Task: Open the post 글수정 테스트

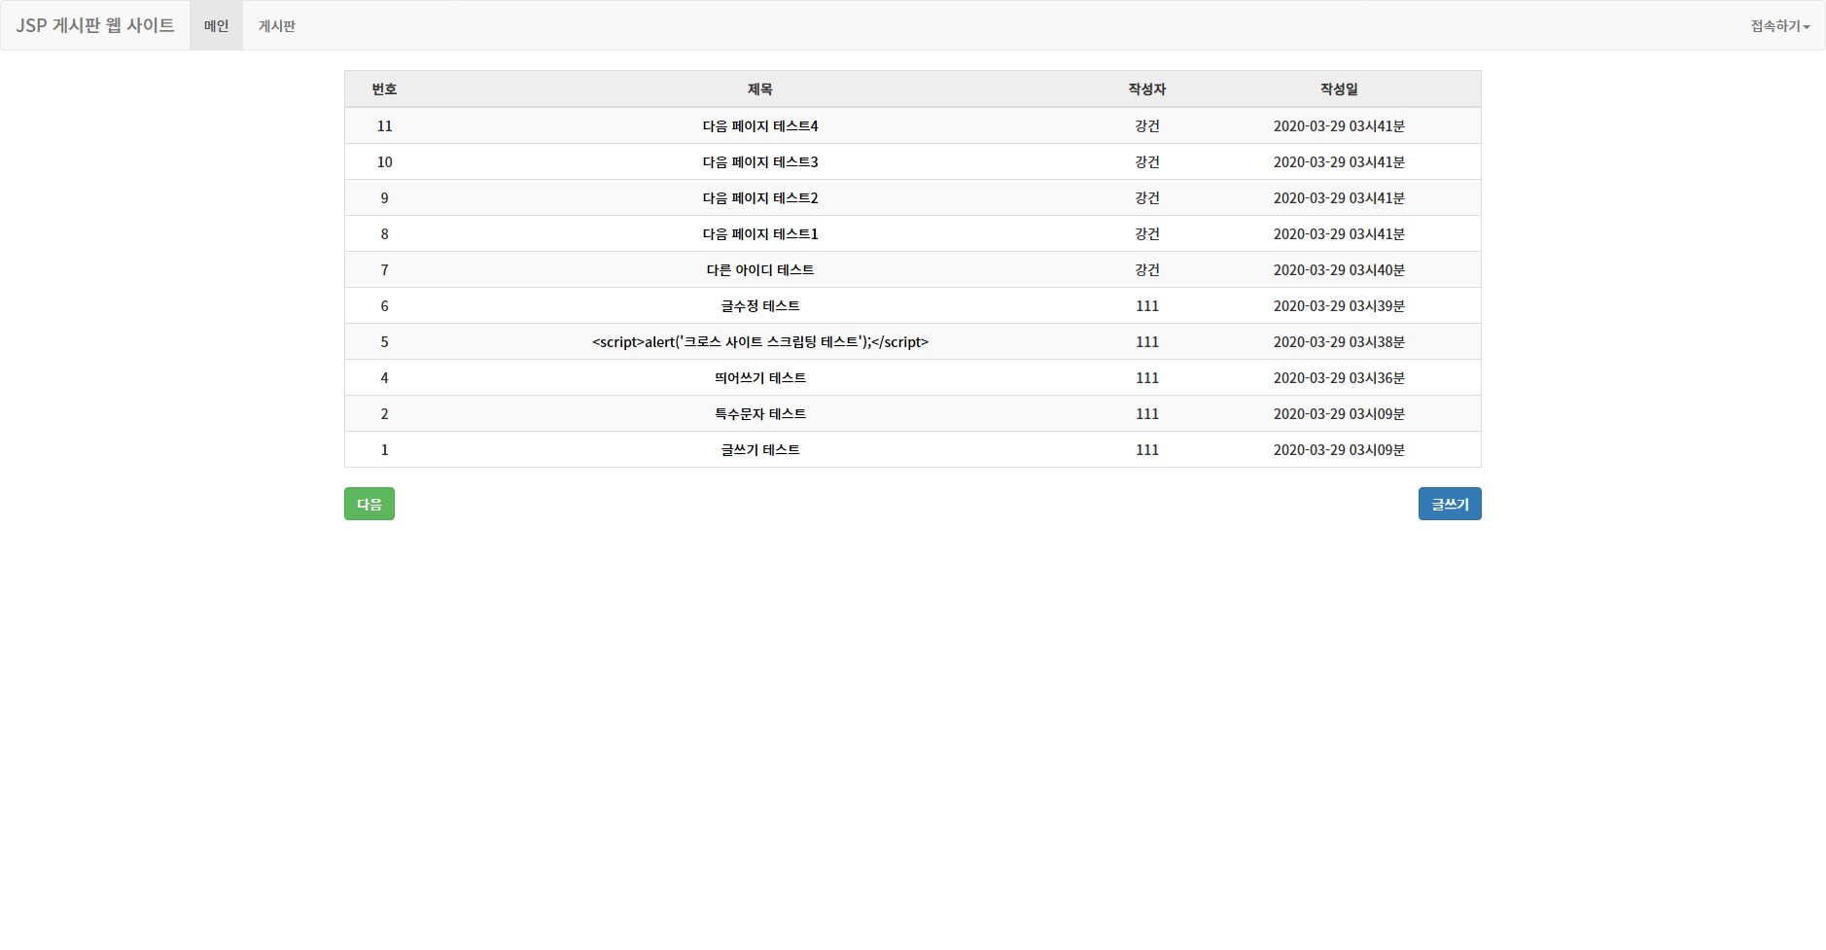Action: pyautogui.click(x=760, y=305)
